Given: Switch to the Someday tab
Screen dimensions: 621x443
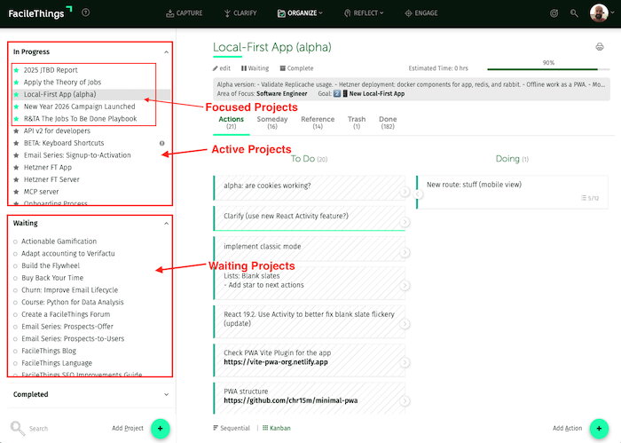Looking at the screenshot, I should (272, 123).
